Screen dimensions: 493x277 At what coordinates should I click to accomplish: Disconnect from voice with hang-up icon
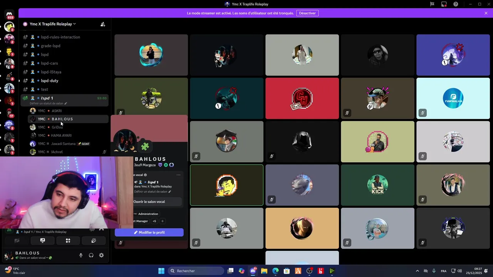(x=101, y=229)
